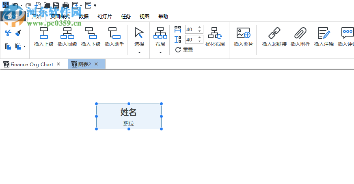Open the 数据 ribbon tab
Image resolution: width=354 pixels, height=184 pixels.
click(84, 17)
